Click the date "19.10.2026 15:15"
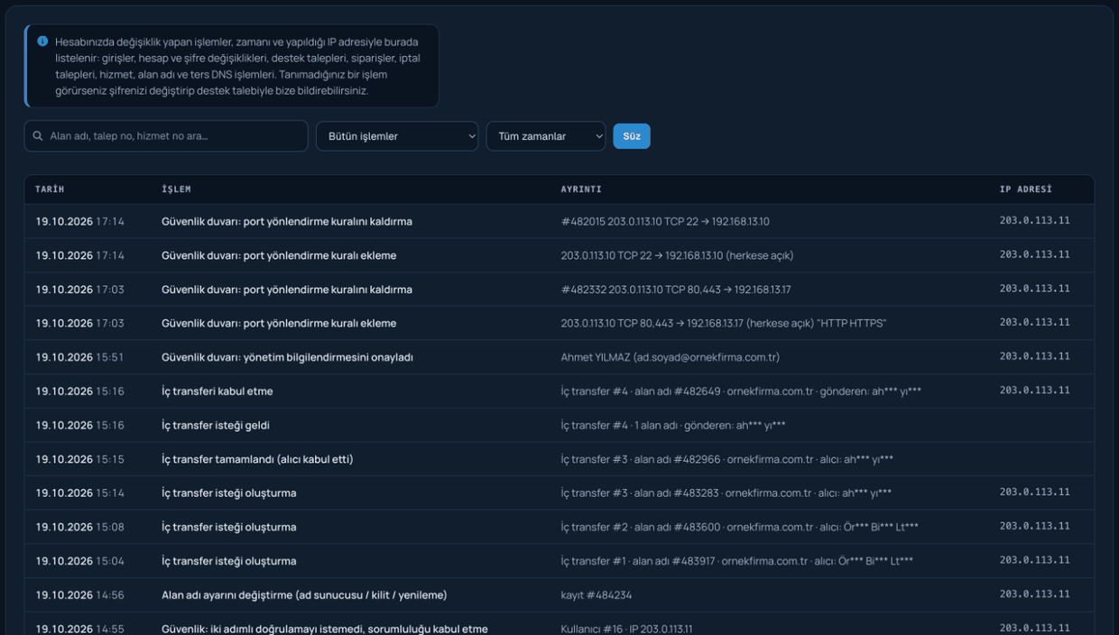Image resolution: width=1119 pixels, height=635 pixels. pyautogui.click(x=80, y=459)
